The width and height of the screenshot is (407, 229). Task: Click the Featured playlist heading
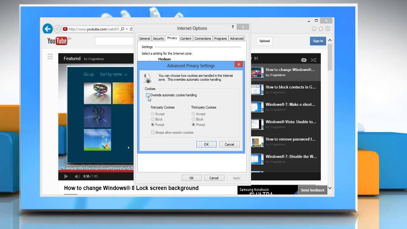[x=72, y=59]
